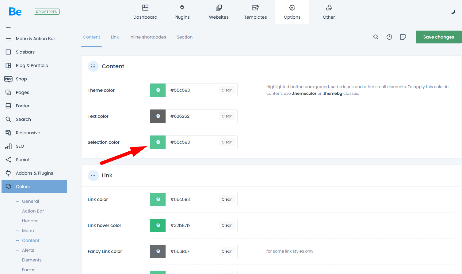Open Sidebars settings
This screenshot has height=274, width=462.
click(34, 52)
